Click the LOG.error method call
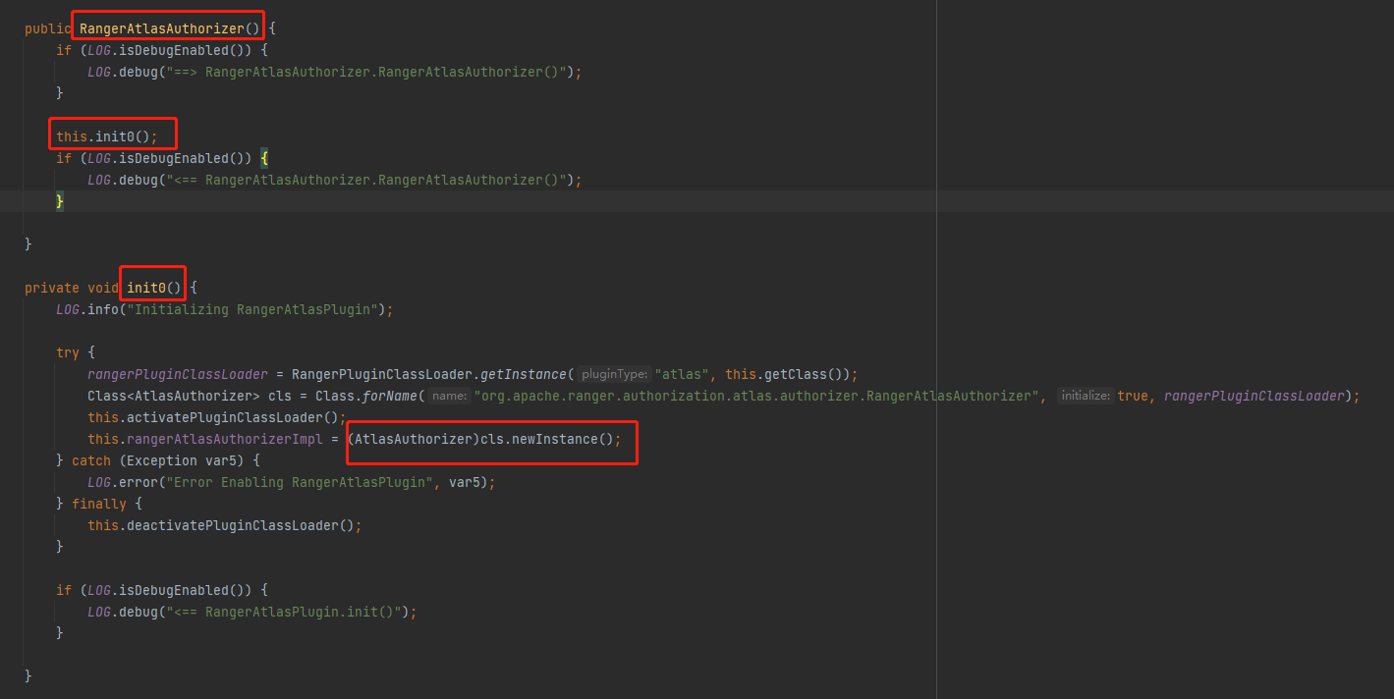Image resolution: width=1394 pixels, height=699 pixels. pyautogui.click(x=123, y=482)
